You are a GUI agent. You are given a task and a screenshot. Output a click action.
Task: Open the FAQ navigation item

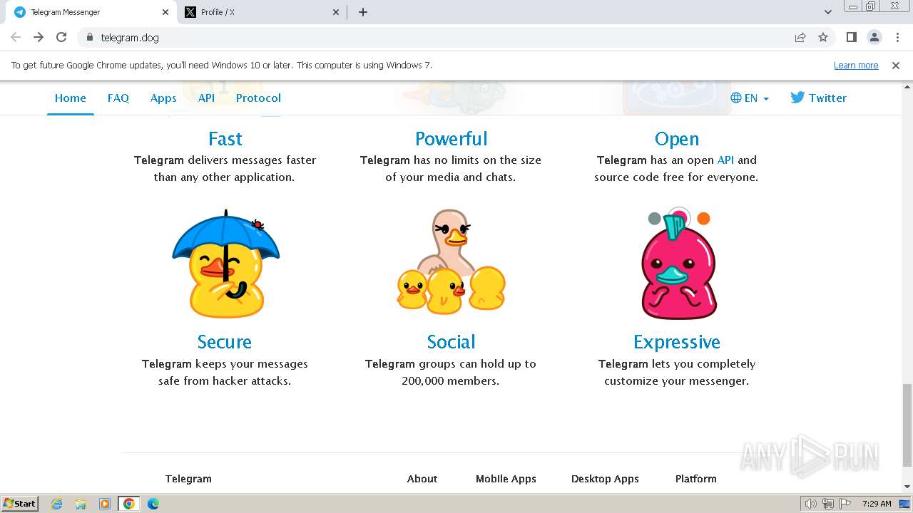118,98
